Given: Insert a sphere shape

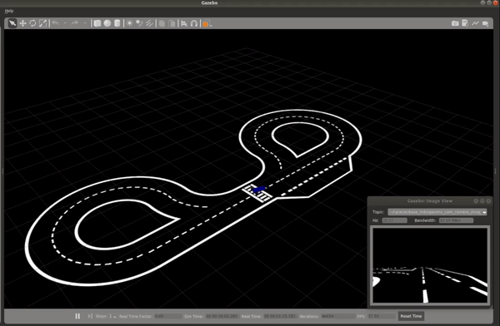Looking at the screenshot, I should [x=107, y=23].
